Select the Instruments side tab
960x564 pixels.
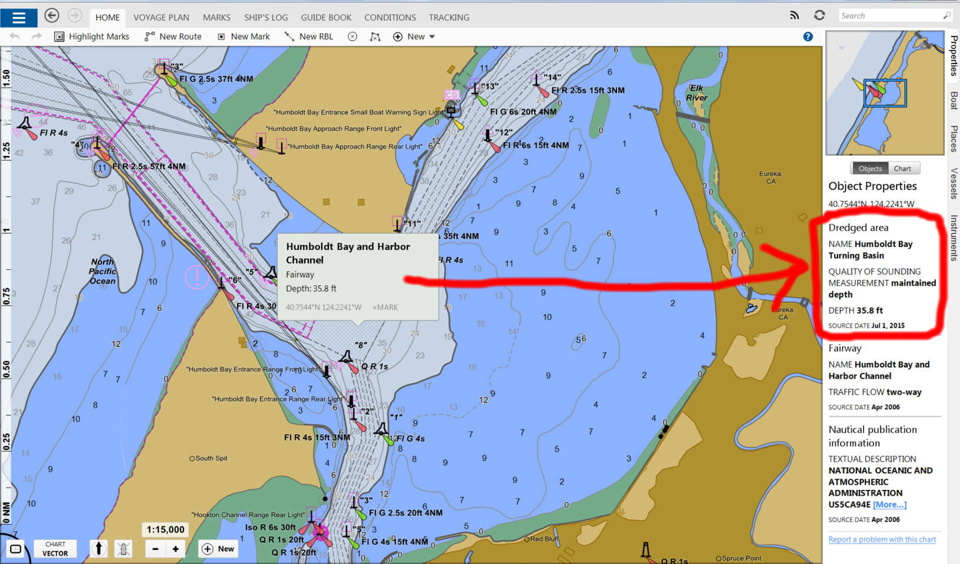click(x=954, y=238)
